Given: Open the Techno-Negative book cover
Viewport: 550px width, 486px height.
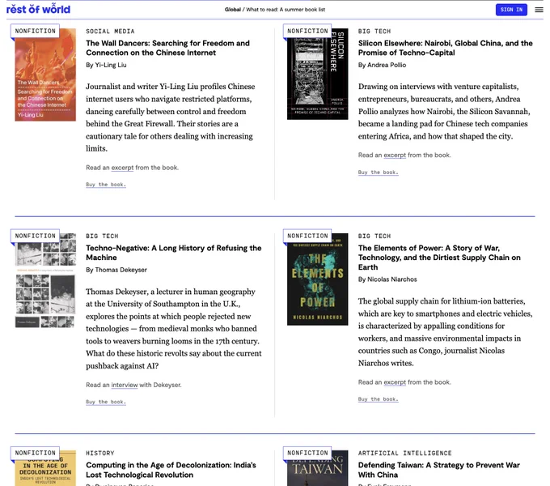Looking at the screenshot, I should [45, 280].
